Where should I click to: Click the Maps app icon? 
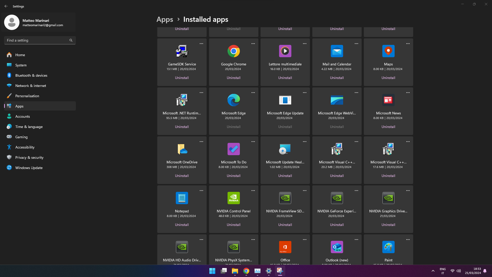click(x=388, y=51)
